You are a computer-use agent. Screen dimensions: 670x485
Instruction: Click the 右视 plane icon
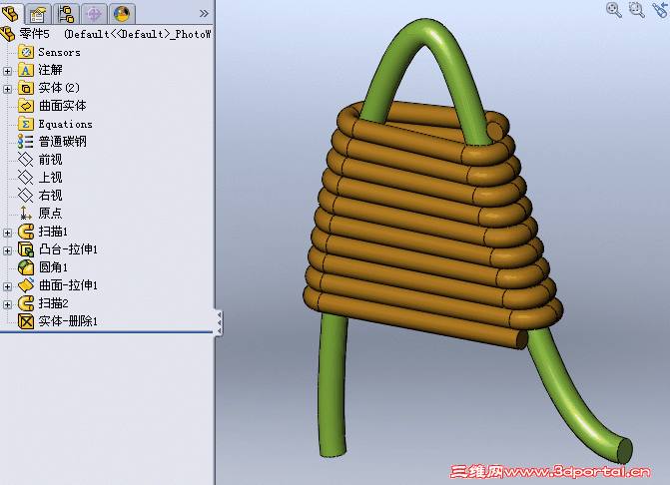pyautogui.click(x=26, y=196)
